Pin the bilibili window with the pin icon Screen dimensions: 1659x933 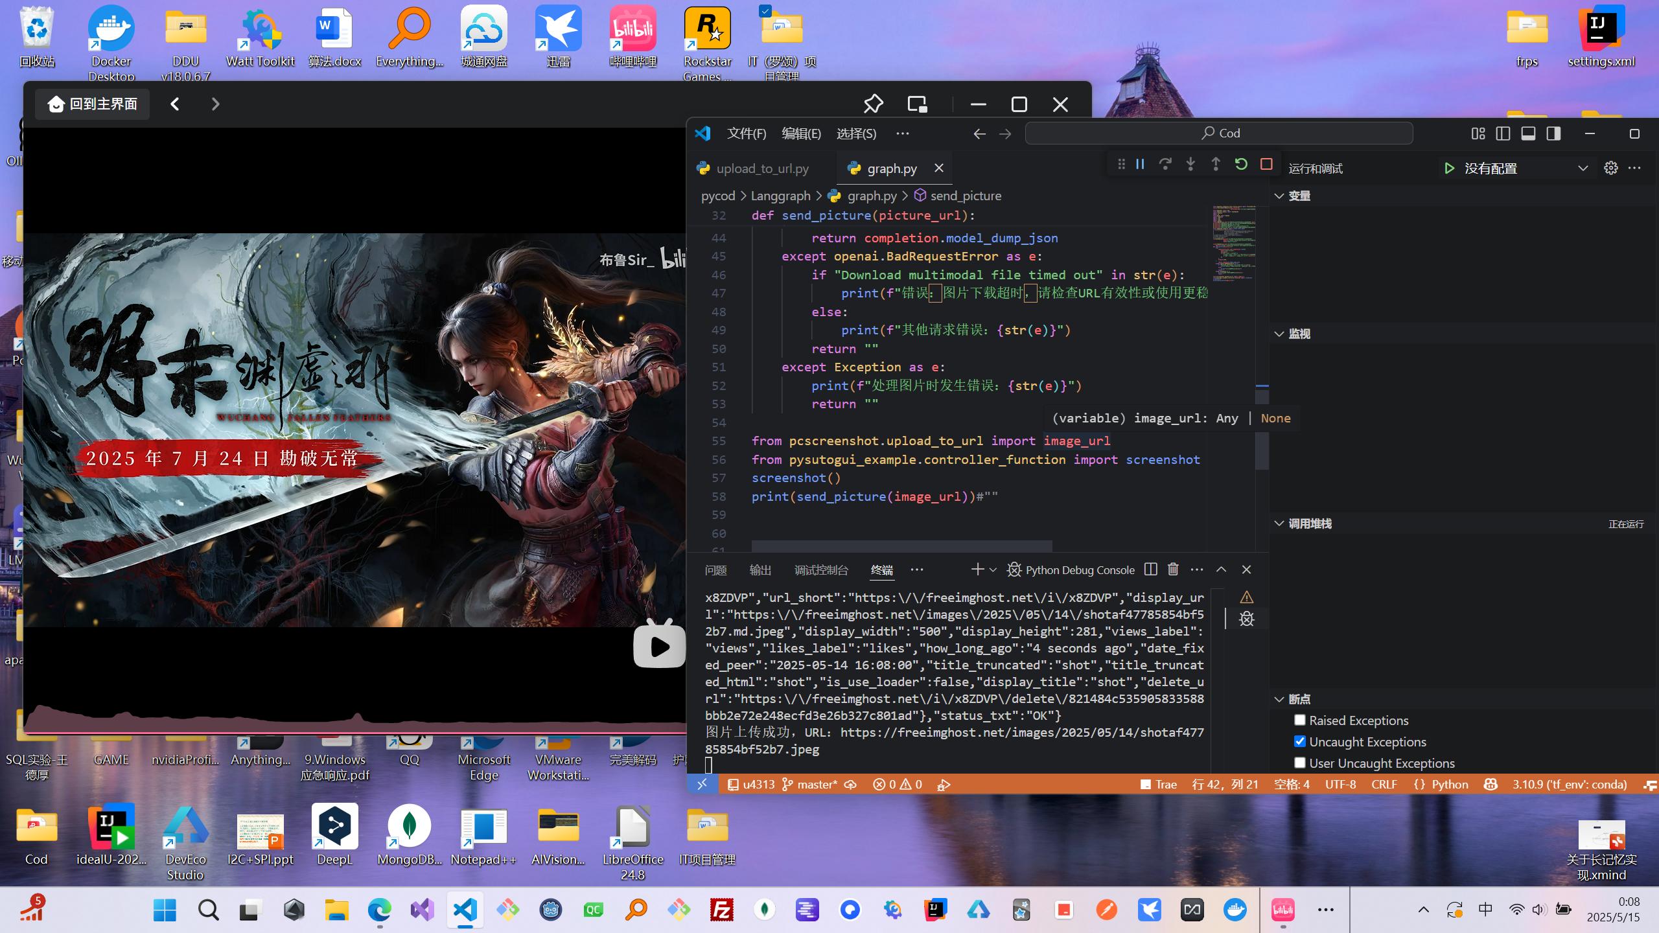click(x=873, y=104)
